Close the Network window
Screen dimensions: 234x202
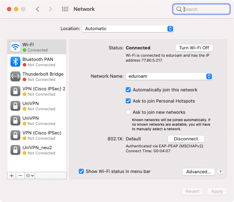point(9,9)
